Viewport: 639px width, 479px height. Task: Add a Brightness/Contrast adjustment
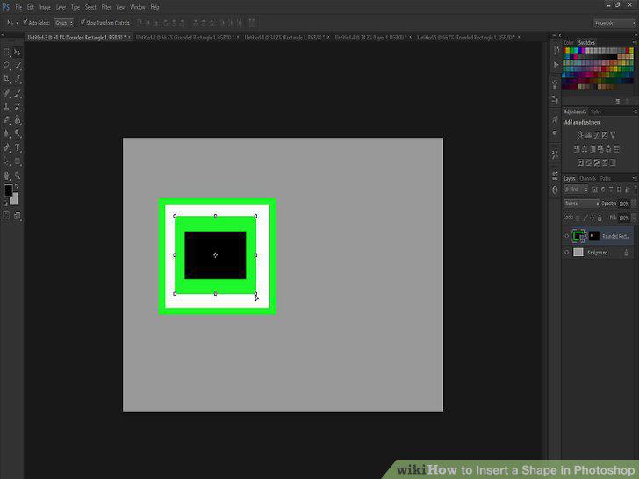pyautogui.click(x=580, y=135)
